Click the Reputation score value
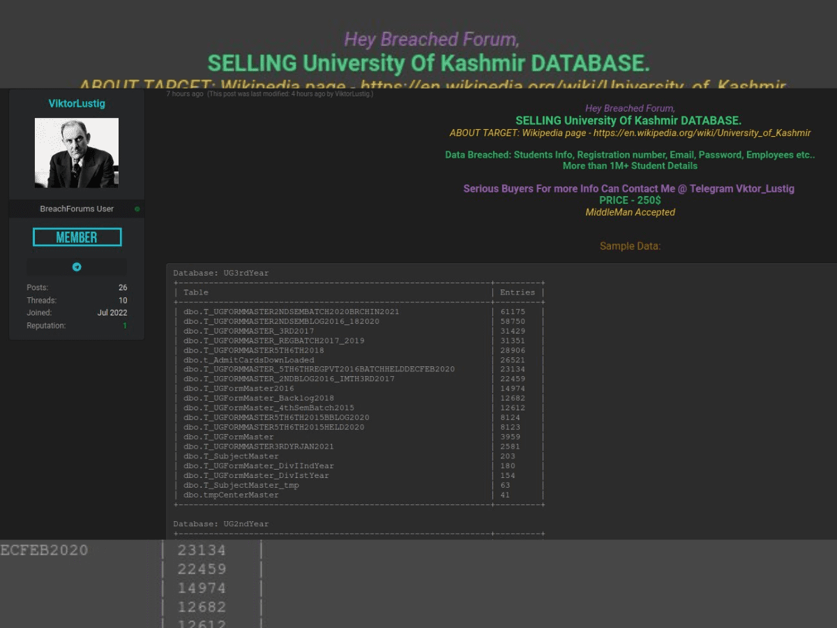The height and width of the screenshot is (628, 837). [125, 326]
